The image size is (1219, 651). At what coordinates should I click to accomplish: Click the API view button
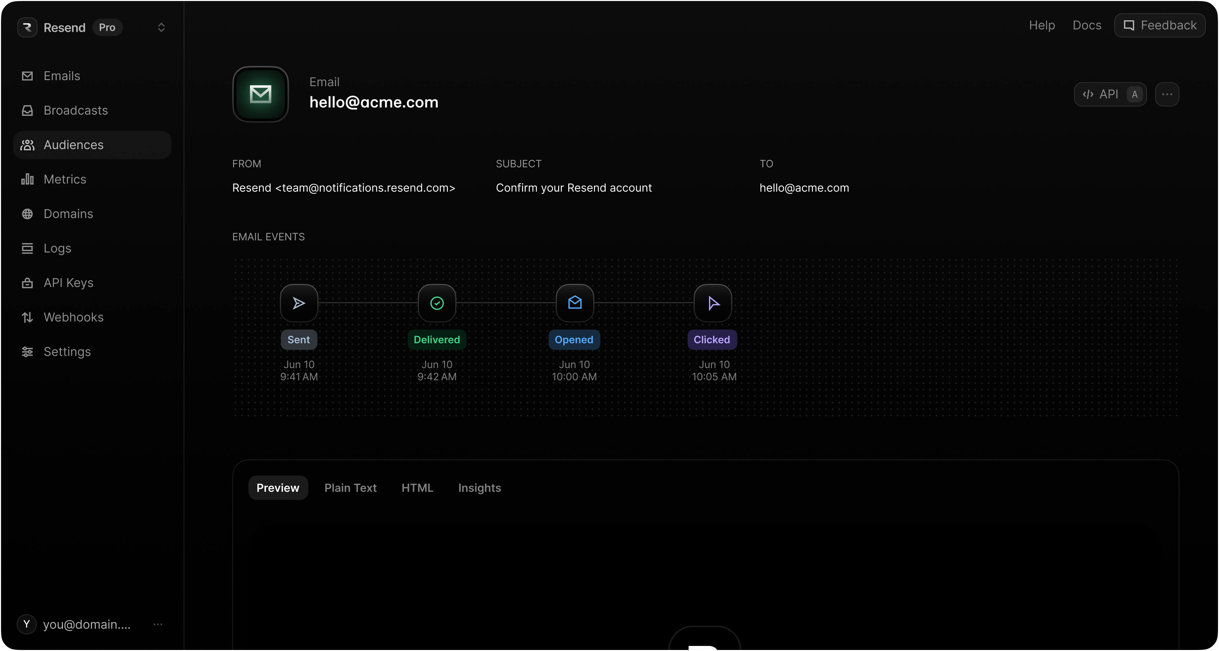click(x=1110, y=94)
